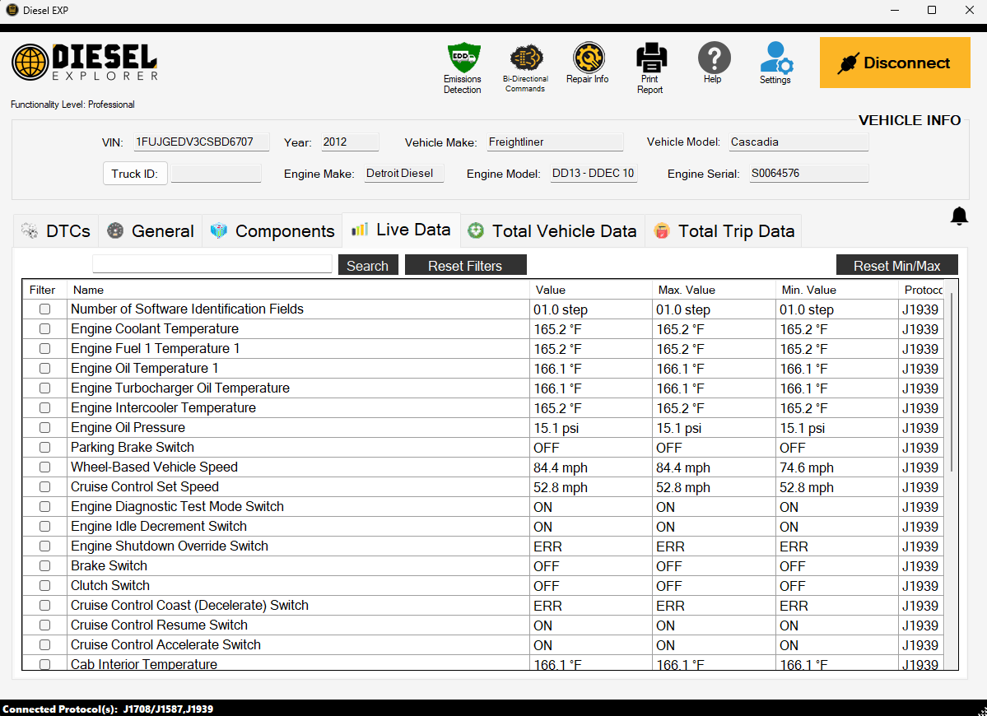This screenshot has height=716, width=987.
Task: Check filter for Clutch Switch
Action: tap(44, 585)
